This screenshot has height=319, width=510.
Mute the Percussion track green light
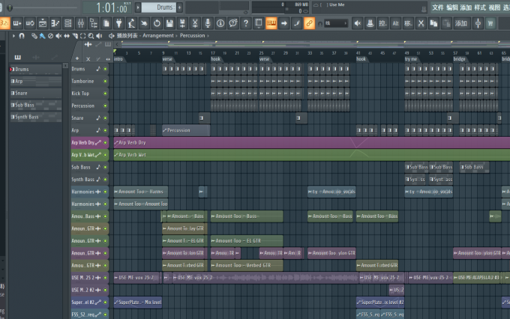tap(105, 106)
